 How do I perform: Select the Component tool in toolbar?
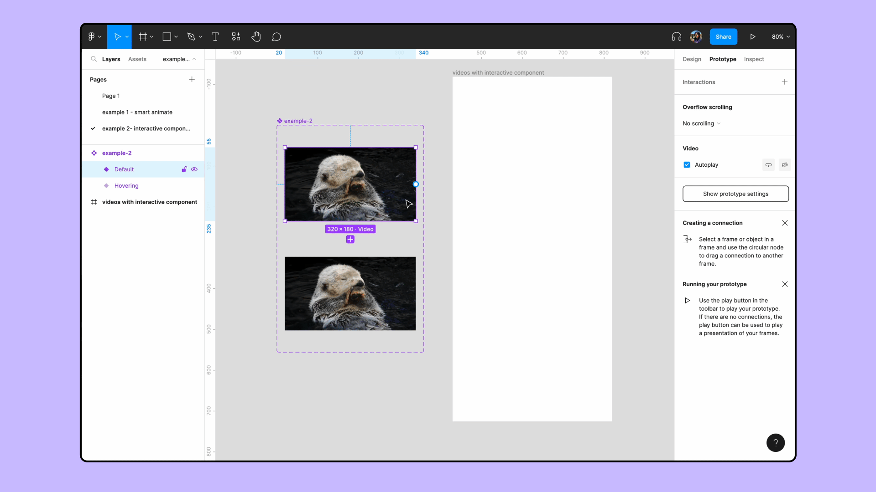[x=236, y=36]
